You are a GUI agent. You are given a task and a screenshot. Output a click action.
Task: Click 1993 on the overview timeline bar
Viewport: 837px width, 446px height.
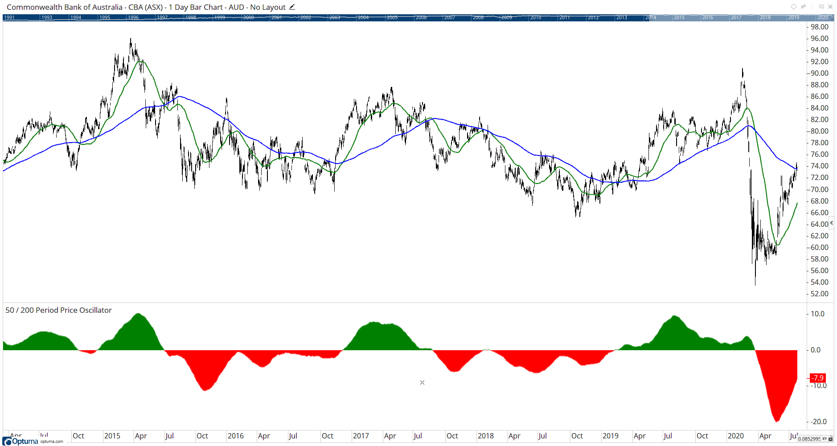[47, 17]
